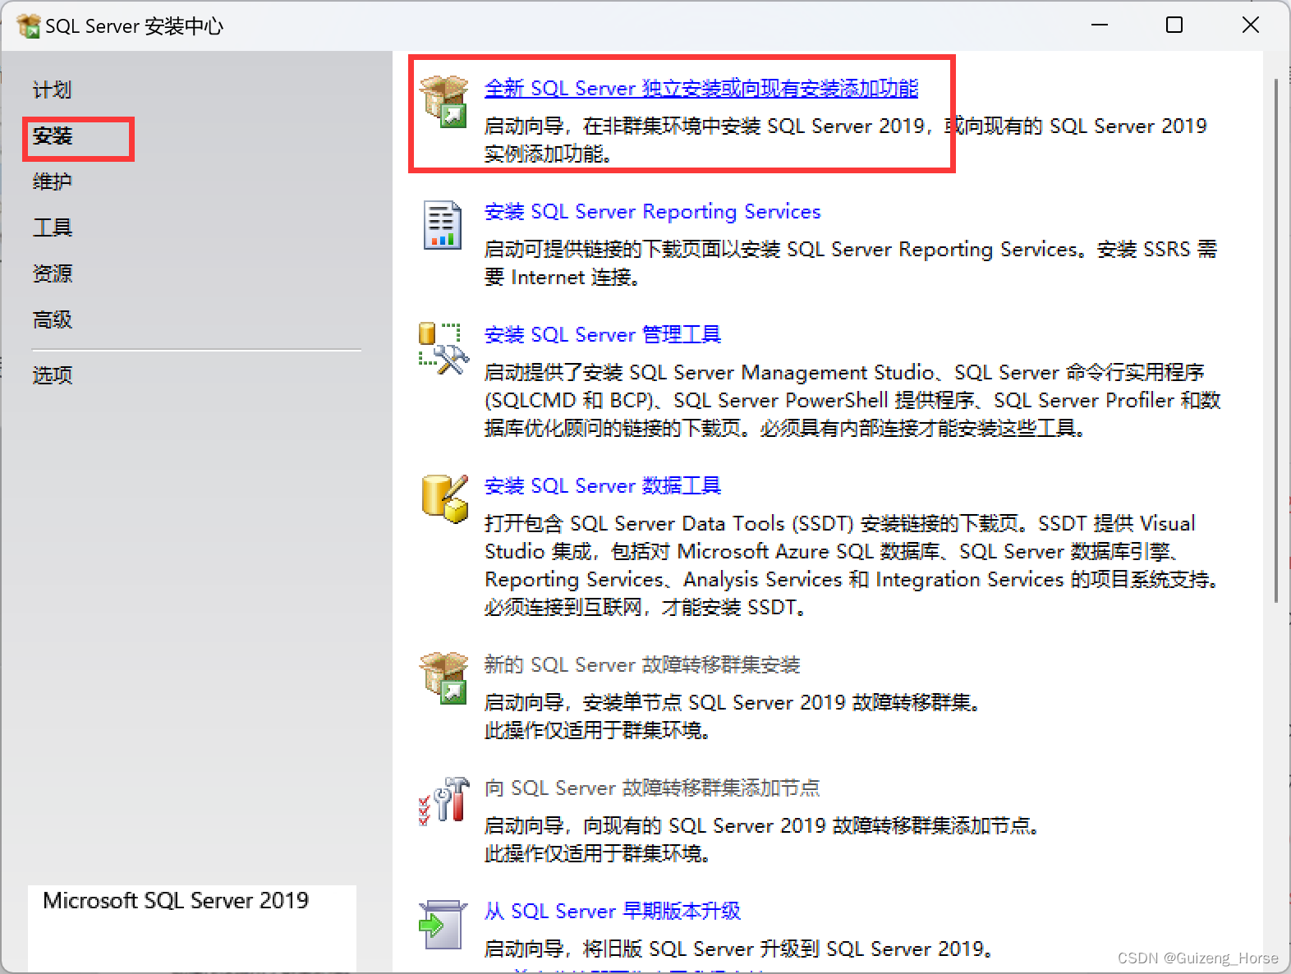
Task: Switch to the 维护 page
Action: (x=53, y=181)
